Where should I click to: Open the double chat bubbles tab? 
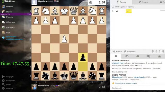click(x=148, y=56)
